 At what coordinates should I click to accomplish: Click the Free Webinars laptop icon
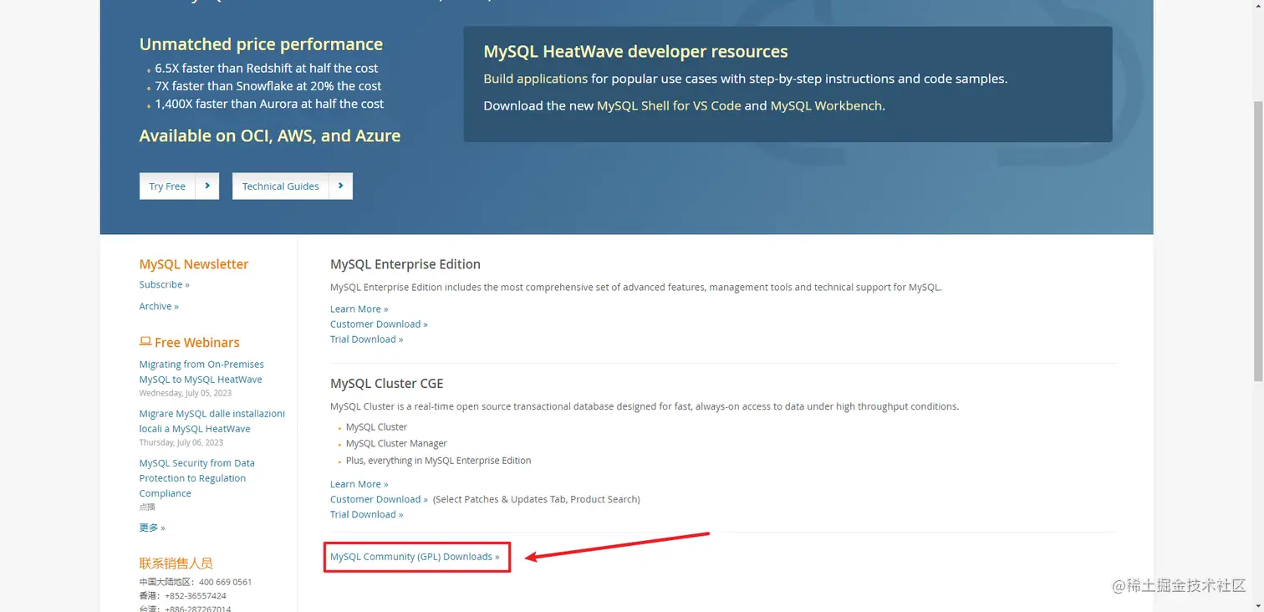[145, 342]
